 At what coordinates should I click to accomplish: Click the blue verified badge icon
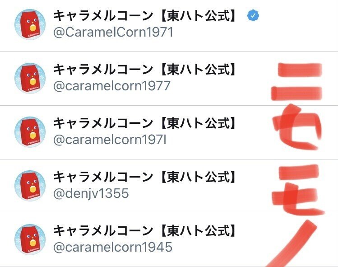[253, 15]
